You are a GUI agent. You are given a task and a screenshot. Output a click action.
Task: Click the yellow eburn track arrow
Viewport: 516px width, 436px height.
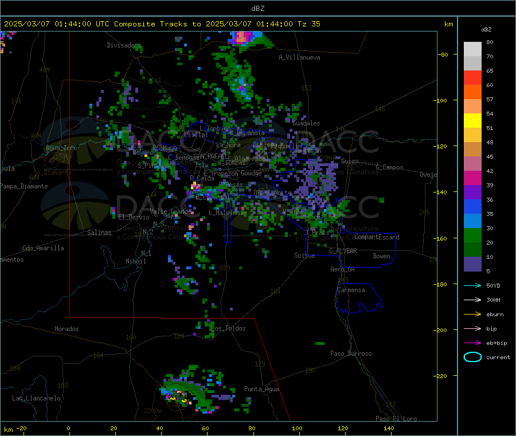point(472,314)
